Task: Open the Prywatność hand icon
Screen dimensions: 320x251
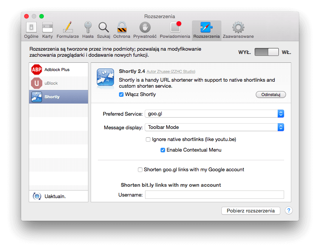Action: tap(145, 27)
